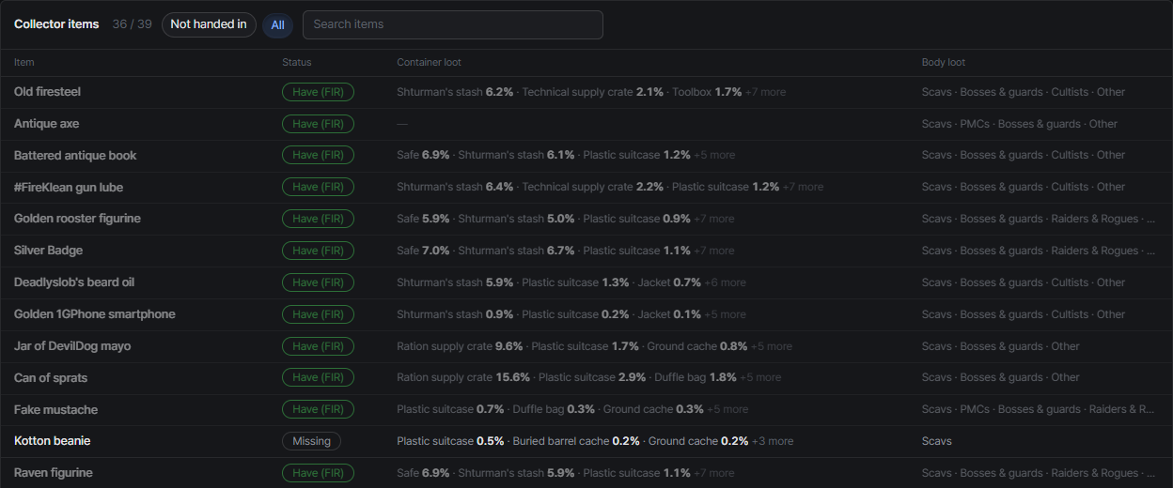This screenshot has height=488, width=1173.
Task: Click body loot text for Fake mustache
Action: pos(1039,410)
